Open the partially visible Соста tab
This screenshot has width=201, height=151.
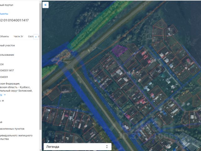[x=31, y=36]
